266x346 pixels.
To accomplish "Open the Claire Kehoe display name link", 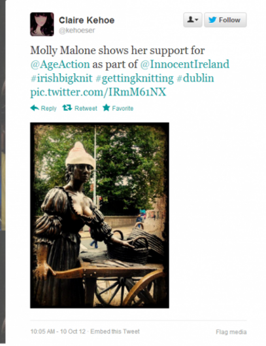I will point(87,20).
